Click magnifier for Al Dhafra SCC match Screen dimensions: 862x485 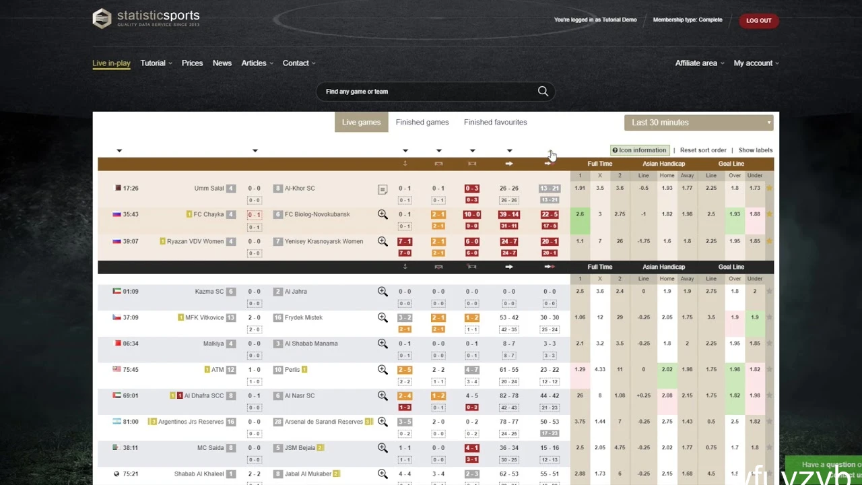pyautogui.click(x=383, y=395)
